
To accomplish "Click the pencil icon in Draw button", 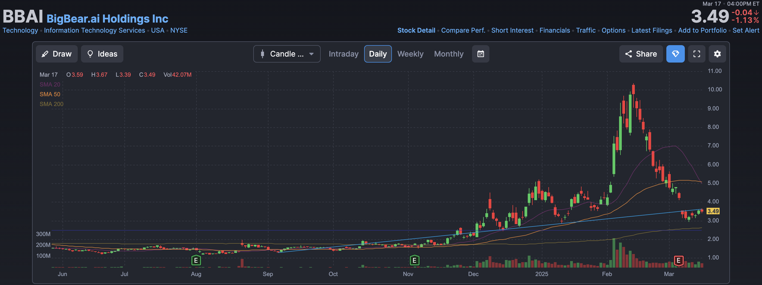I will pyautogui.click(x=45, y=54).
